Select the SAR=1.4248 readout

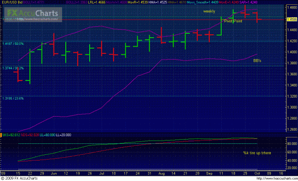click(248, 2)
